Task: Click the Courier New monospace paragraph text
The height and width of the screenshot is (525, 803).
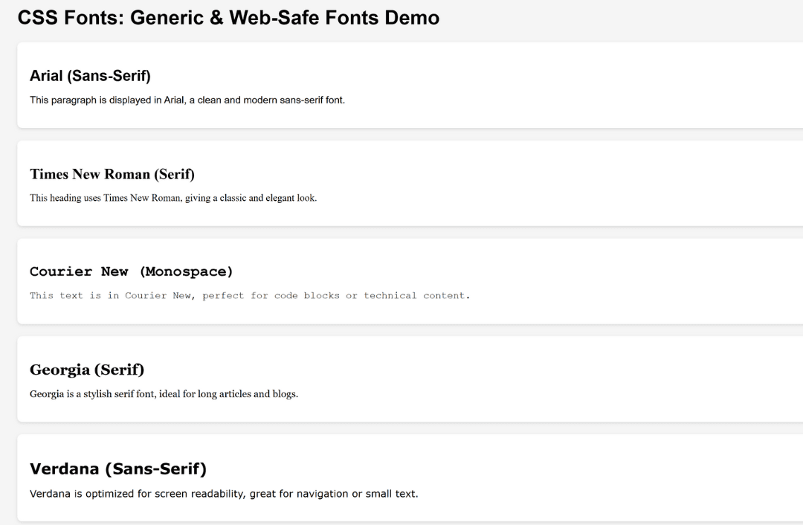Action: point(249,295)
